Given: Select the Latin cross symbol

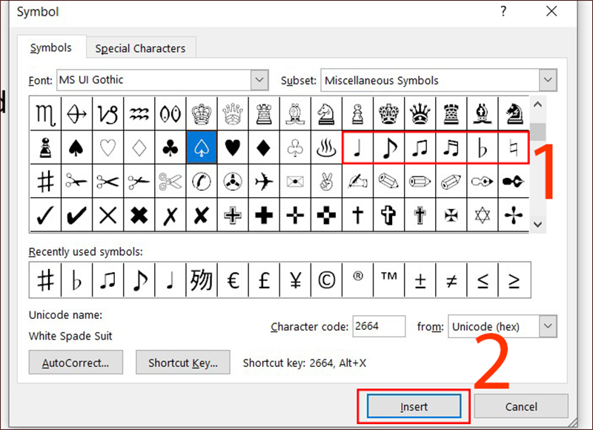Looking at the screenshot, I should point(357,215).
